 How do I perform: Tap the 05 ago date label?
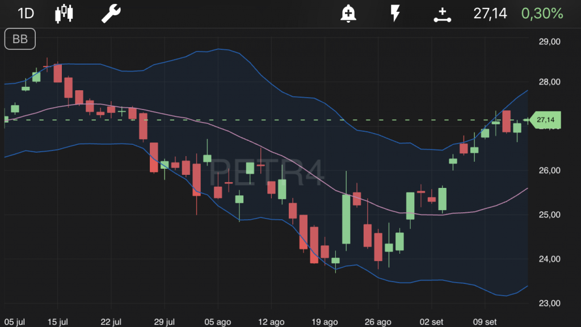click(217, 322)
